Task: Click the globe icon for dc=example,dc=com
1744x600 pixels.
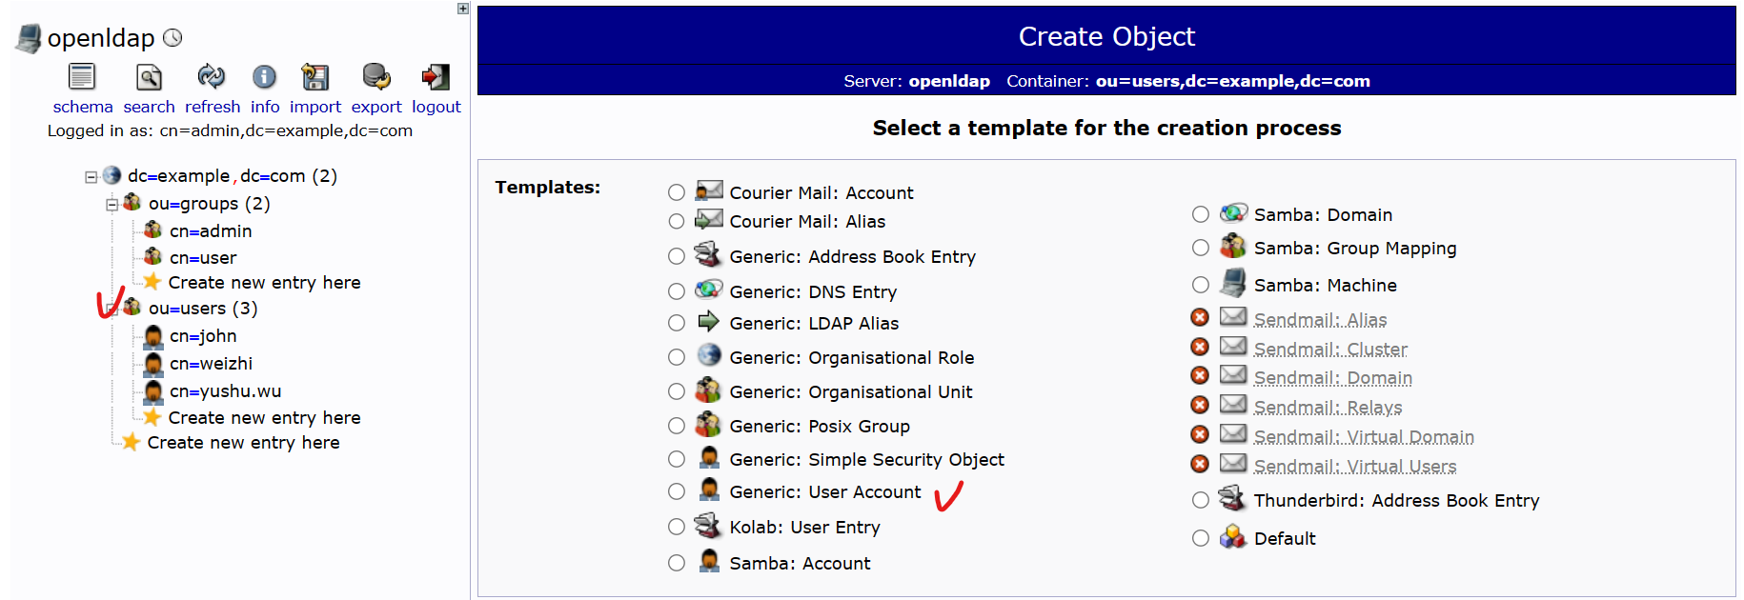Action: (112, 175)
